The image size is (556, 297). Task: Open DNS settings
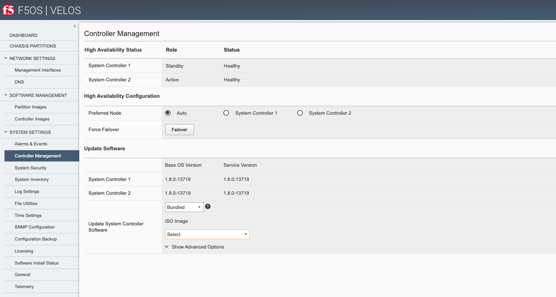(x=19, y=82)
